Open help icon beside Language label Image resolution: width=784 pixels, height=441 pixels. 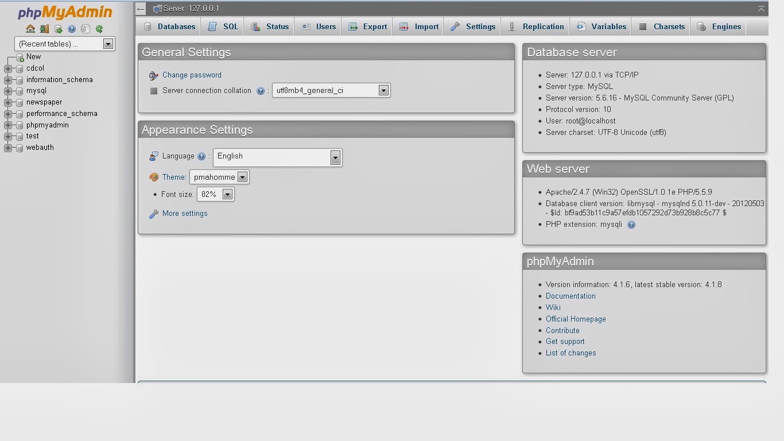coord(201,156)
